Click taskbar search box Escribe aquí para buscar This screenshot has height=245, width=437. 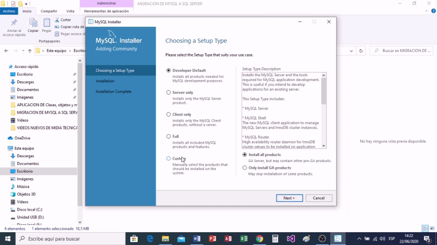(x=71, y=239)
